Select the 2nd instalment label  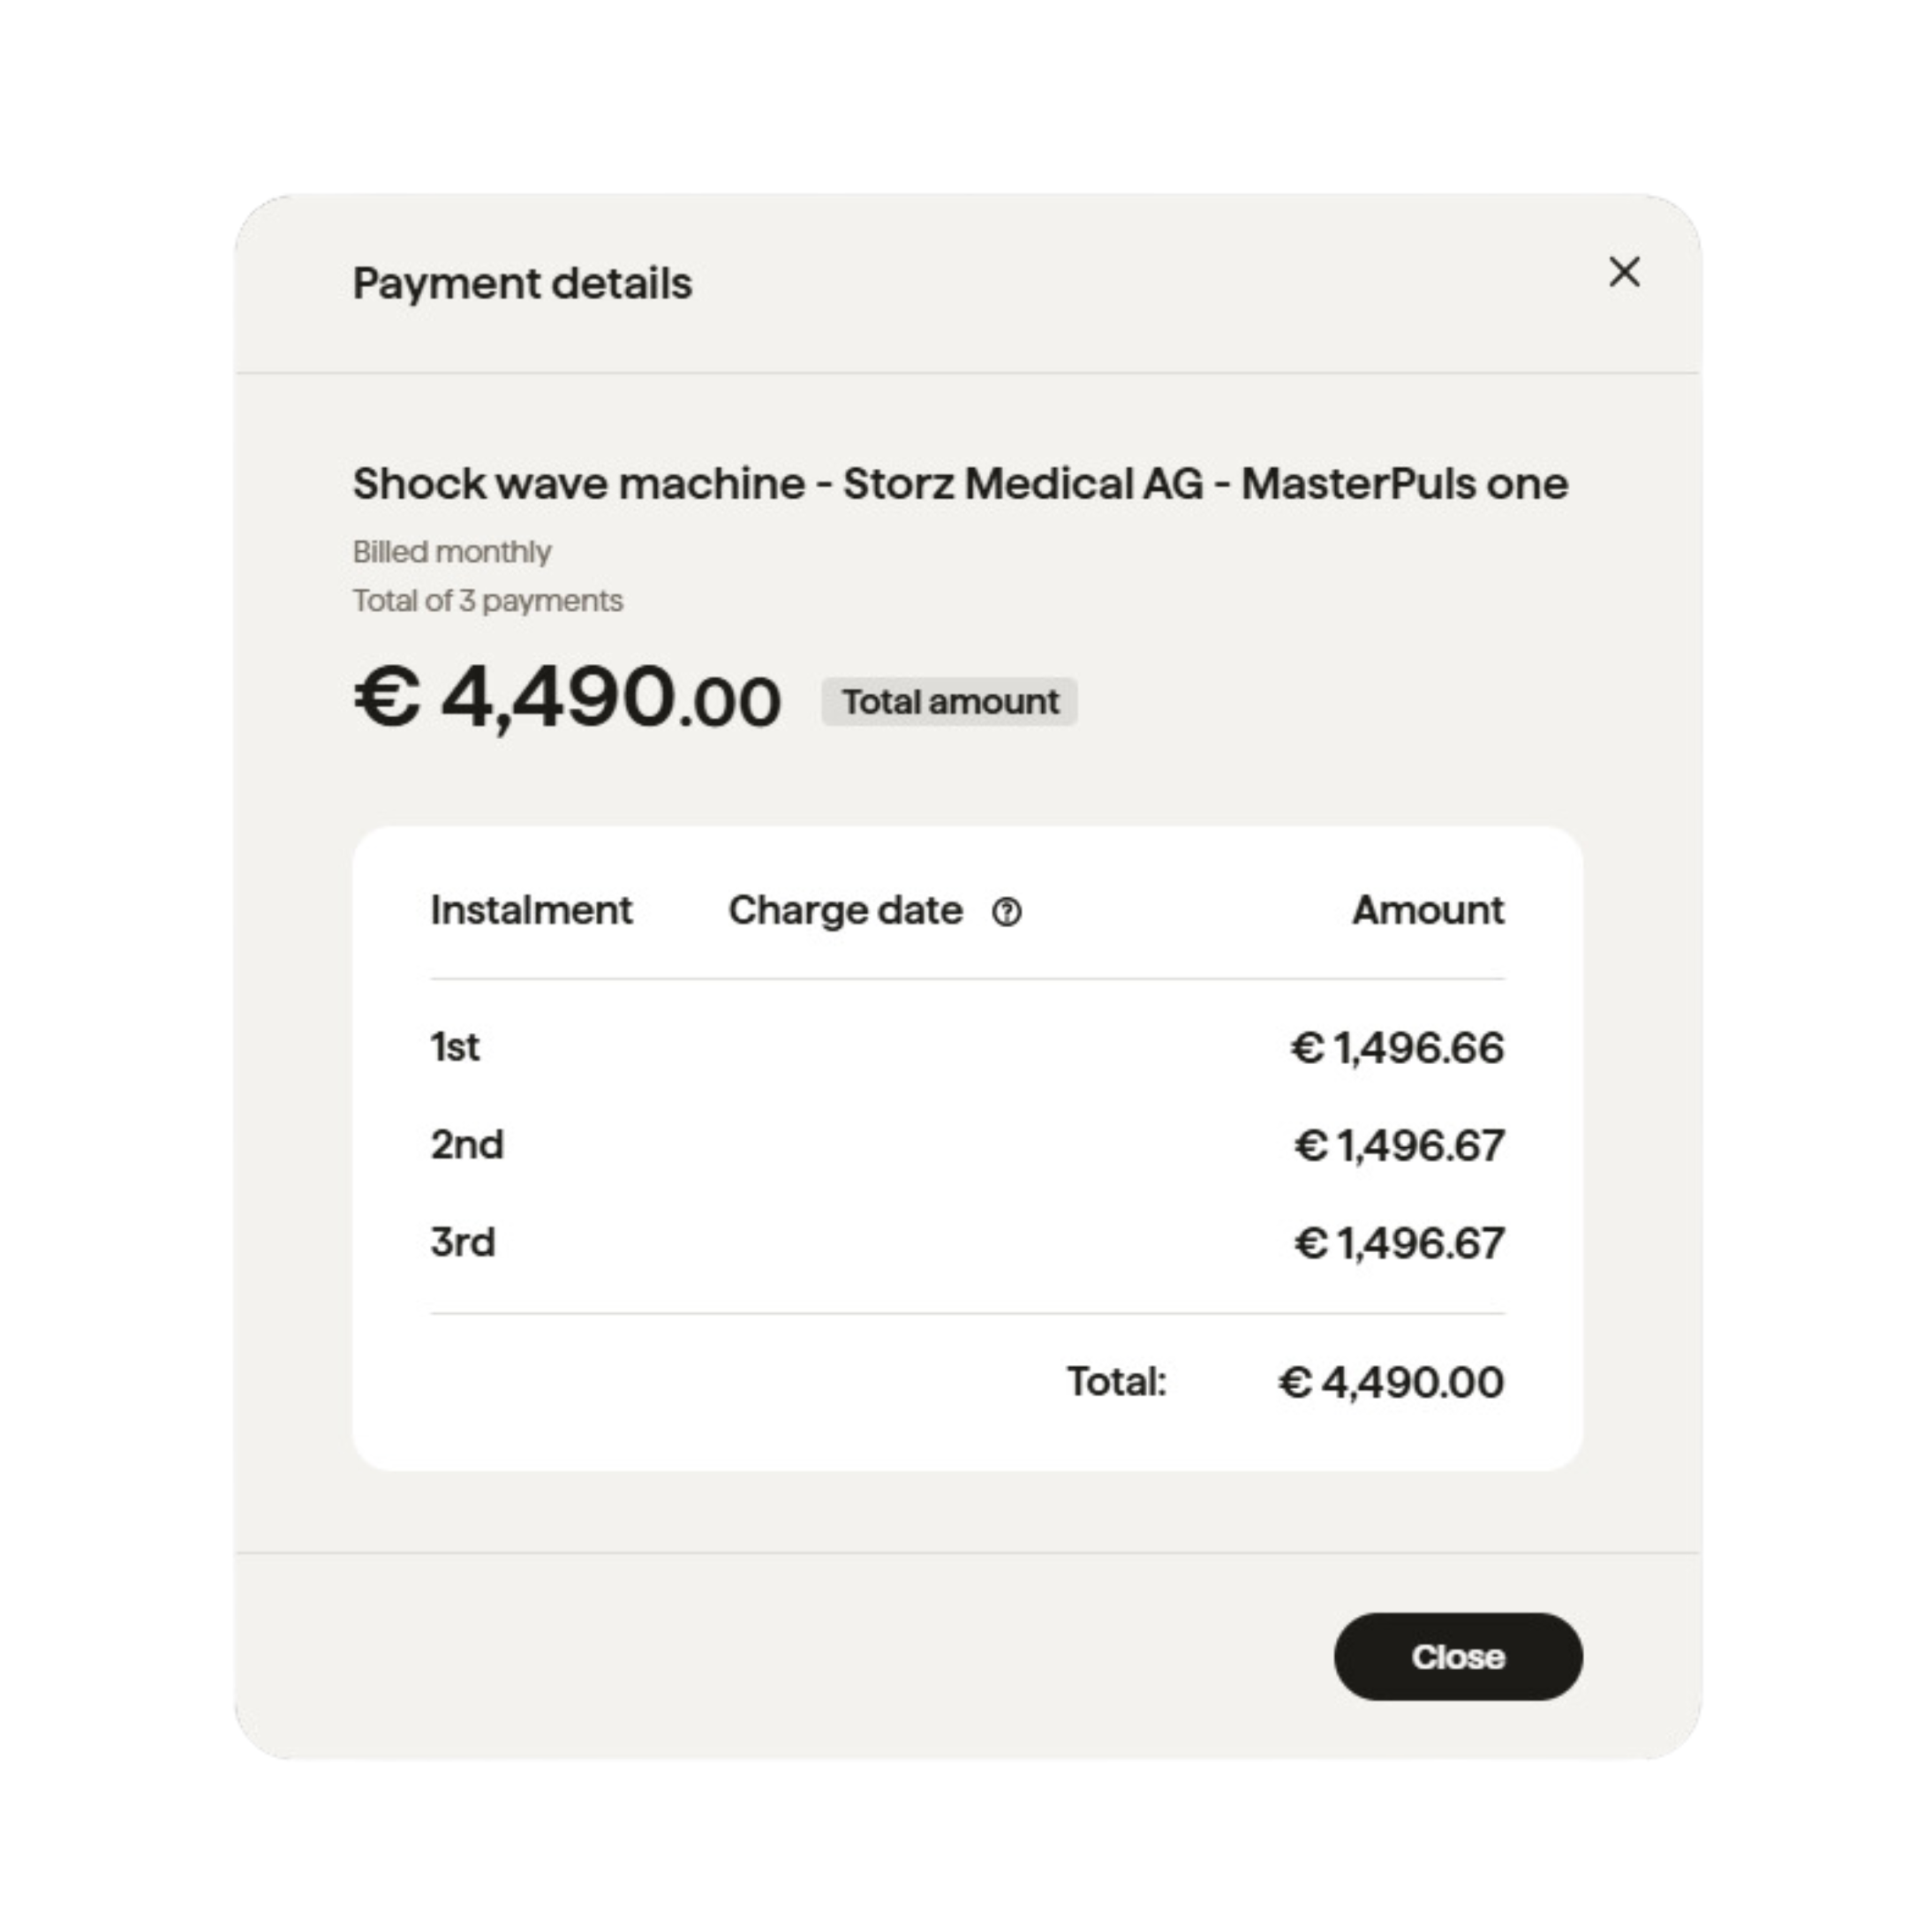click(467, 1145)
